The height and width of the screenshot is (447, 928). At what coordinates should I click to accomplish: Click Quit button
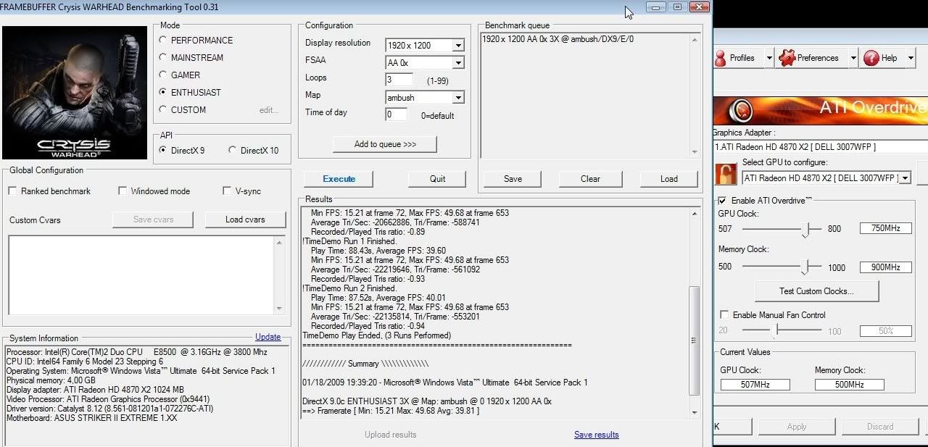437,179
